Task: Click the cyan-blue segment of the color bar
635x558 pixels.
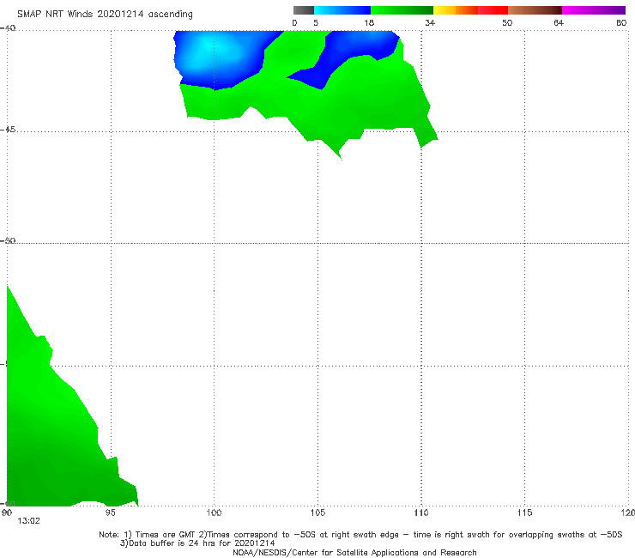Action: click(342, 10)
